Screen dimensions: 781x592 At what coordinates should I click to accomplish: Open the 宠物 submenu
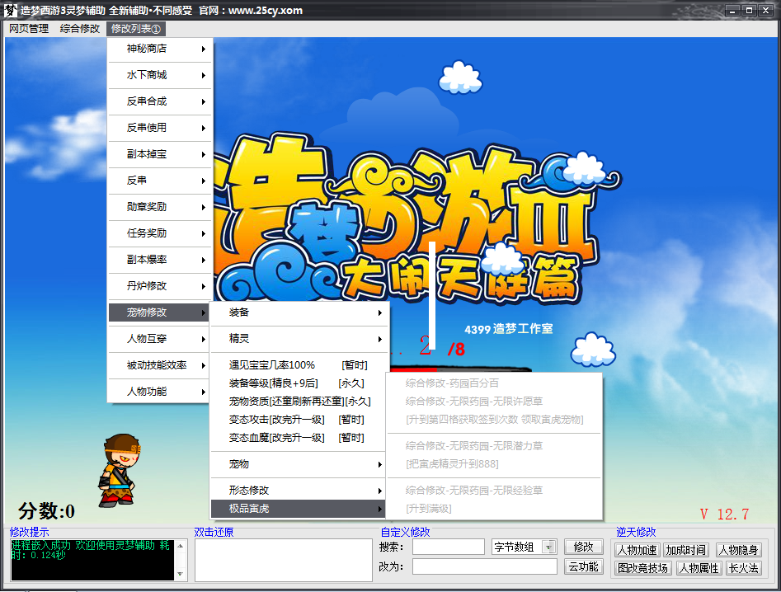coord(299,464)
